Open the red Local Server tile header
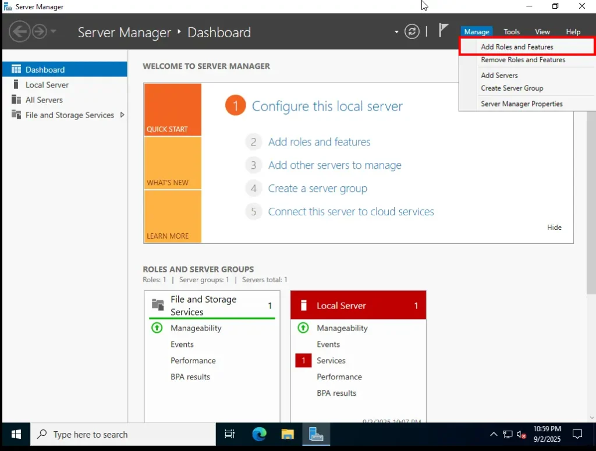Screen dimensions: 596x451 358,305
